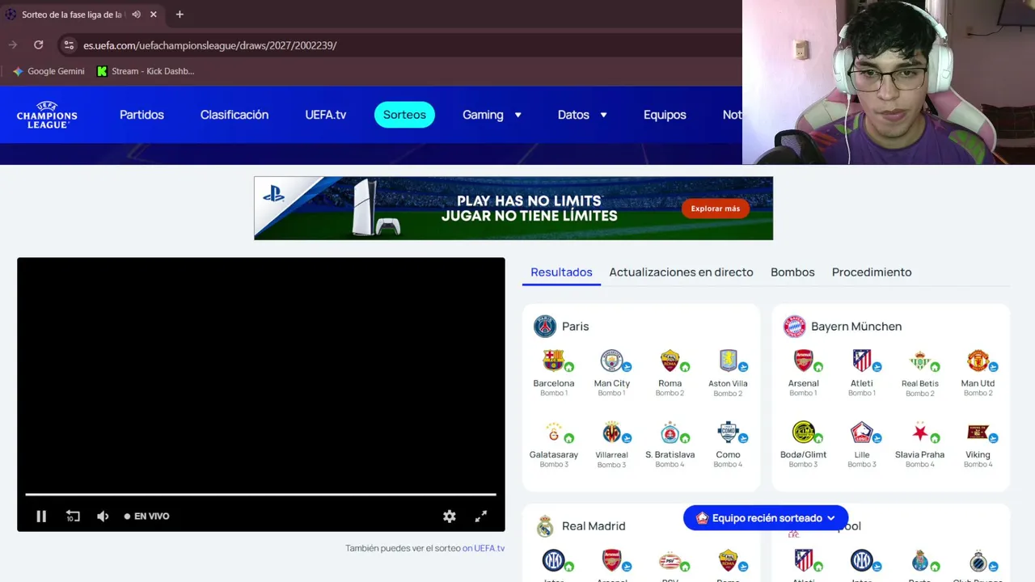The width and height of the screenshot is (1035, 582).
Task: Mute the browser tab audio icon
Action: [136, 15]
